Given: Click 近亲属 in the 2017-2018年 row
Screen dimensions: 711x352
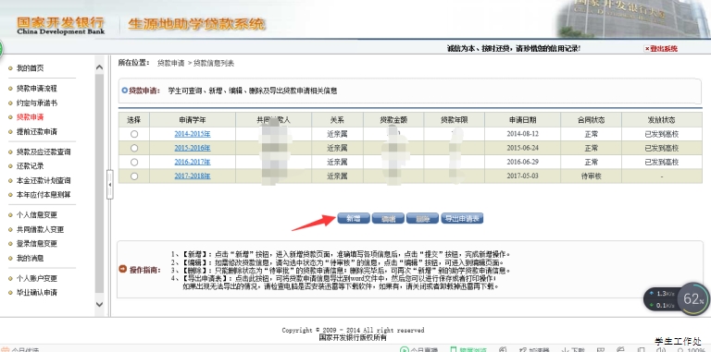Looking at the screenshot, I should coord(337,176).
